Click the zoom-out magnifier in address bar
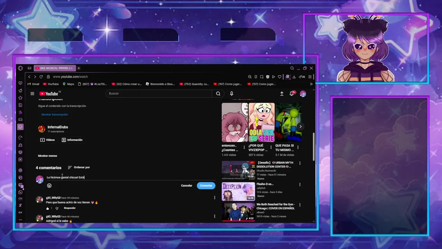 pyautogui.click(x=250, y=77)
